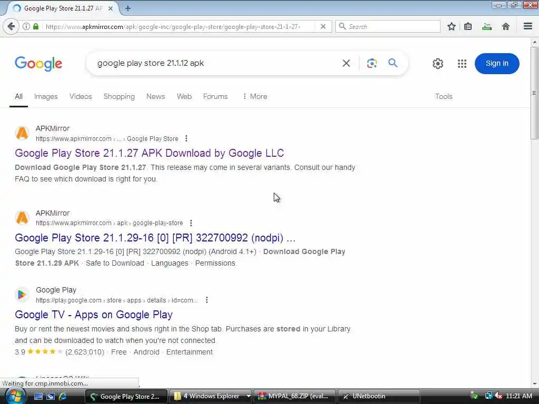Click the browser address bar URL

click(173, 26)
